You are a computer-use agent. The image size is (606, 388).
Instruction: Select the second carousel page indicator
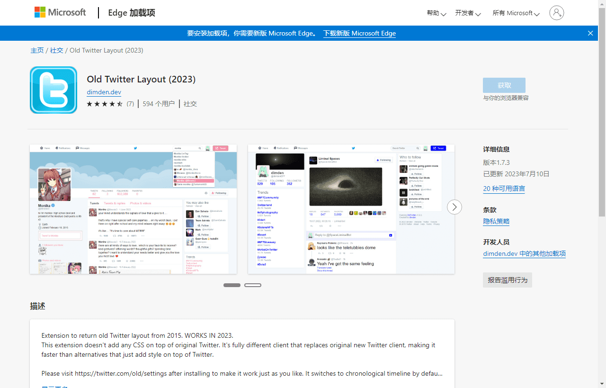(252, 285)
